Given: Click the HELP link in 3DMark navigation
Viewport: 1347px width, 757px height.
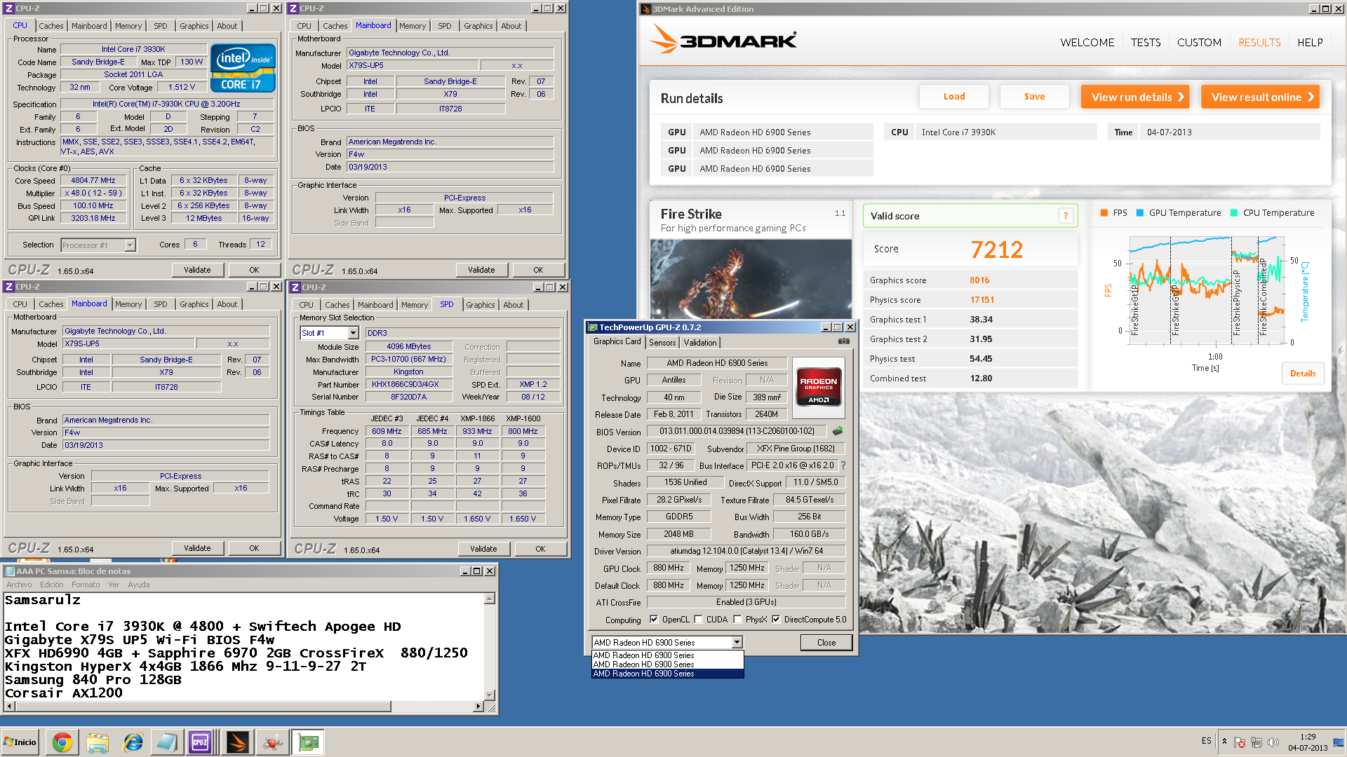Looking at the screenshot, I should [1310, 43].
